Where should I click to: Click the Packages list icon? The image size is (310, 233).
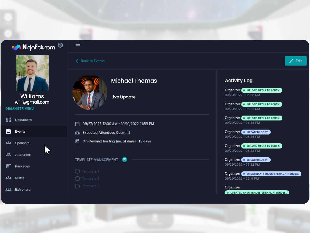pos(9,166)
